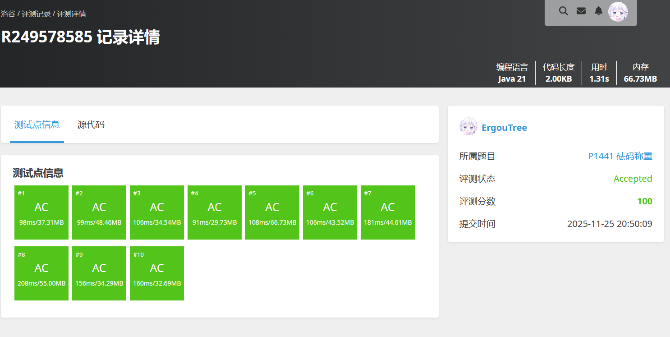Click the 洛谷 breadcrumb link
Image resolution: width=670 pixels, height=337 pixels.
tap(8, 14)
